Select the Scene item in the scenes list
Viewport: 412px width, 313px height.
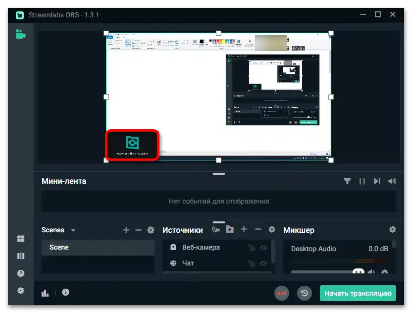click(x=98, y=247)
